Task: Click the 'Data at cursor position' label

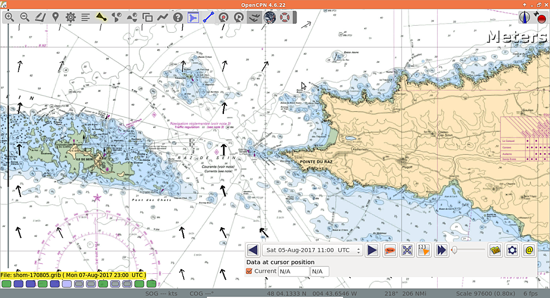Action: [280, 262]
